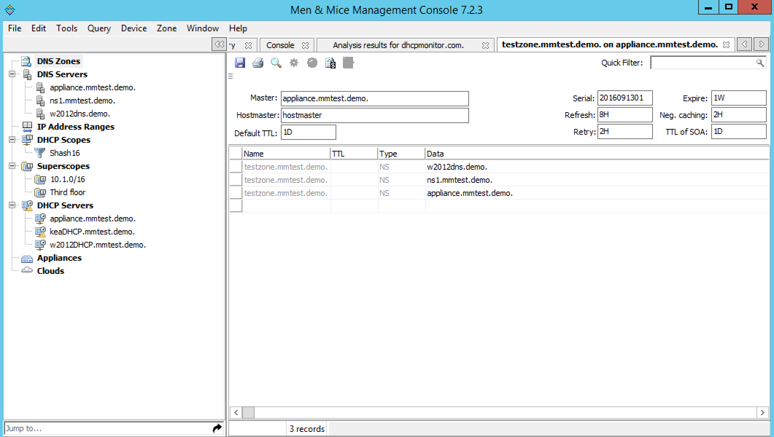The height and width of the screenshot is (437, 774).
Task: Switch to Analysis results for dhcpmonitor.com tab
Action: click(398, 46)
